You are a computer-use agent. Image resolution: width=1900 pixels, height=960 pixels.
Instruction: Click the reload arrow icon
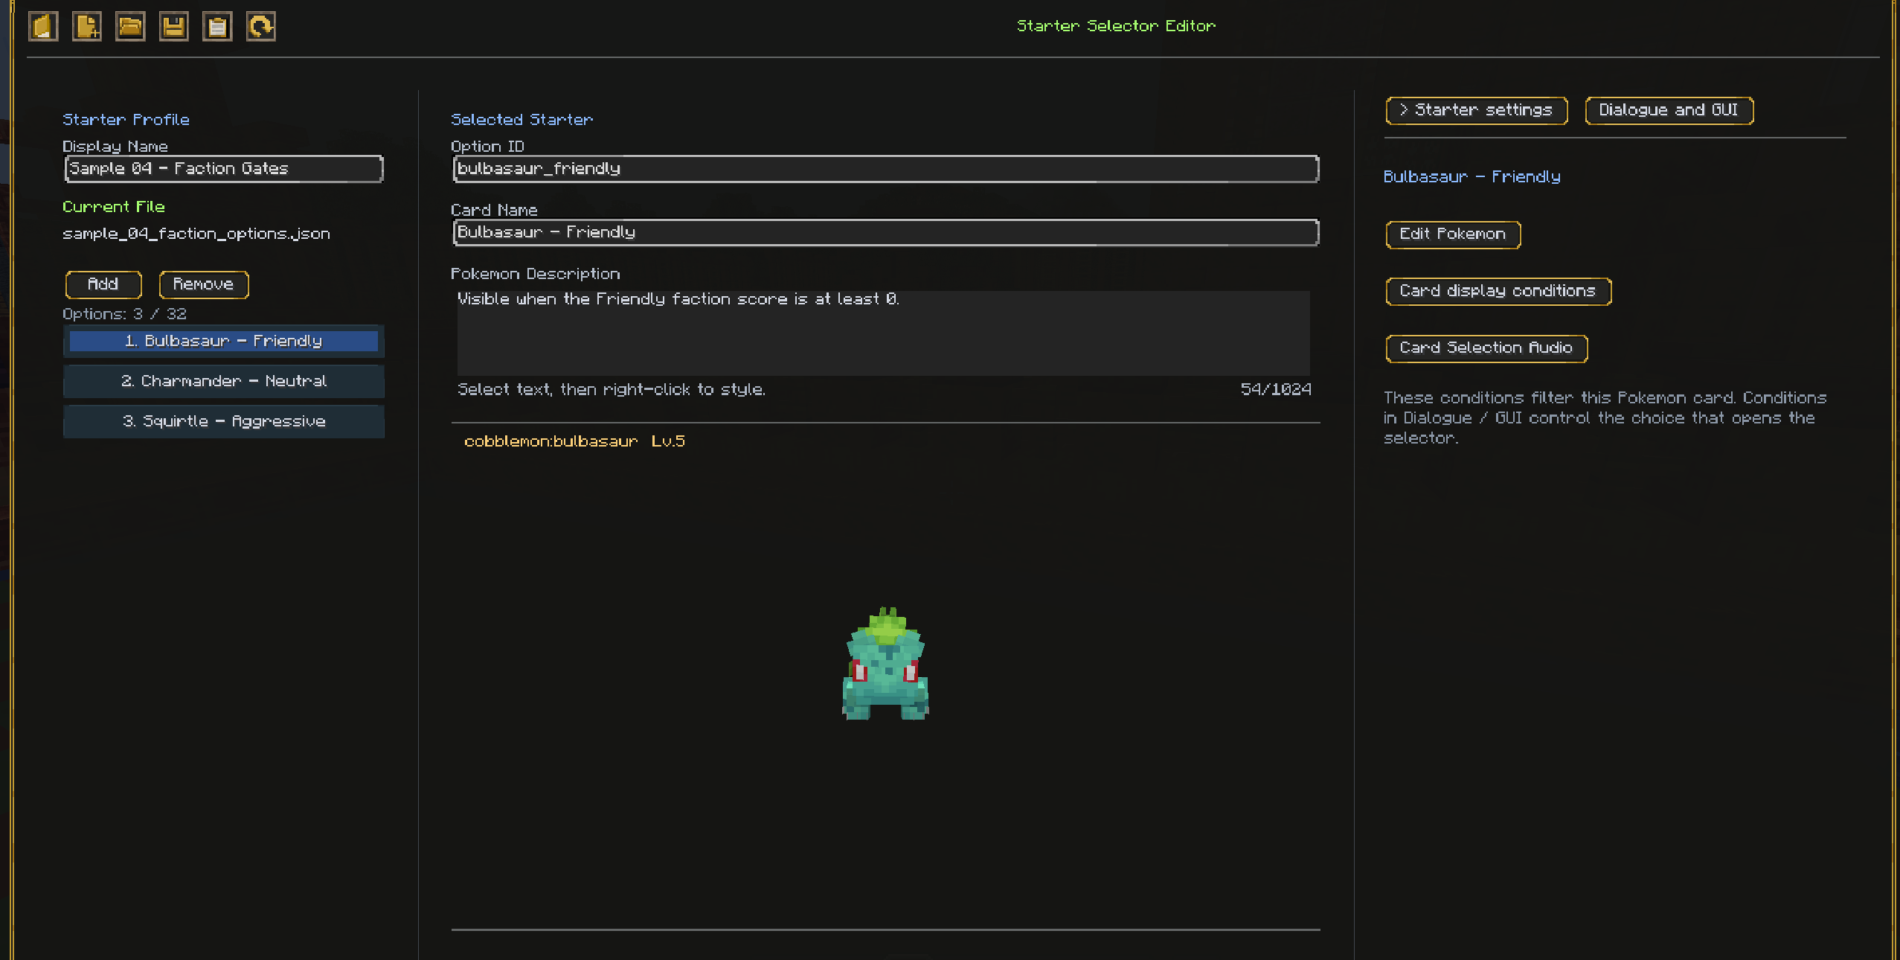(x=261, y=27)
